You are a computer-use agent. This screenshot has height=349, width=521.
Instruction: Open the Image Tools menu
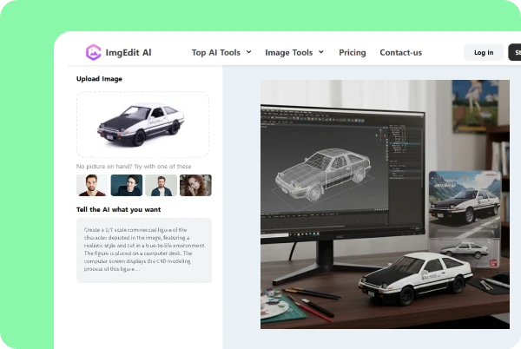click(x=289, y=52)
